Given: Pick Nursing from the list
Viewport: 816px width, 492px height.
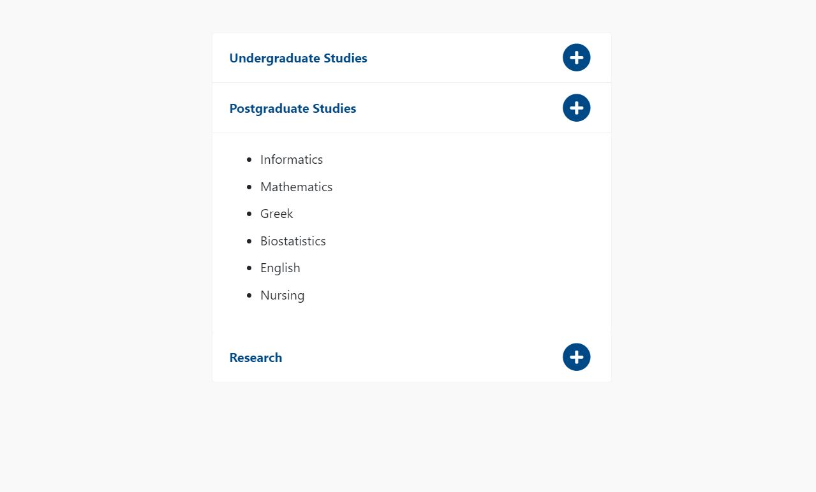Looking at the screenshot, I should (282, 295).
